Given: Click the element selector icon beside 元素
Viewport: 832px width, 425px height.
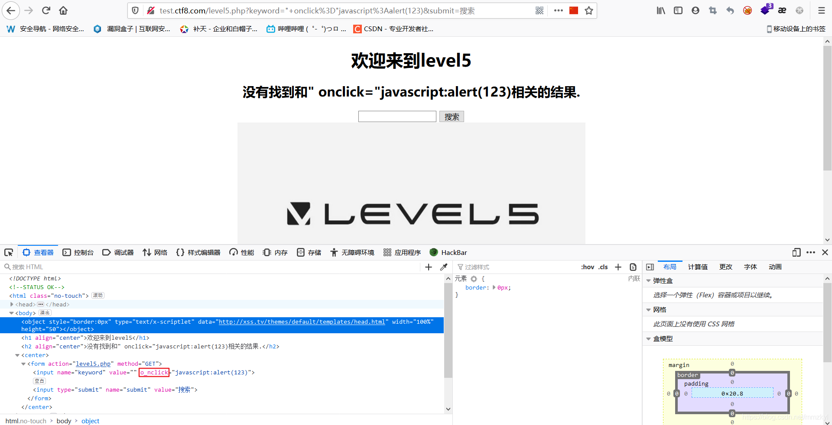Looking at the screenshot, I should pyautogui.click(x=474, y=279).
